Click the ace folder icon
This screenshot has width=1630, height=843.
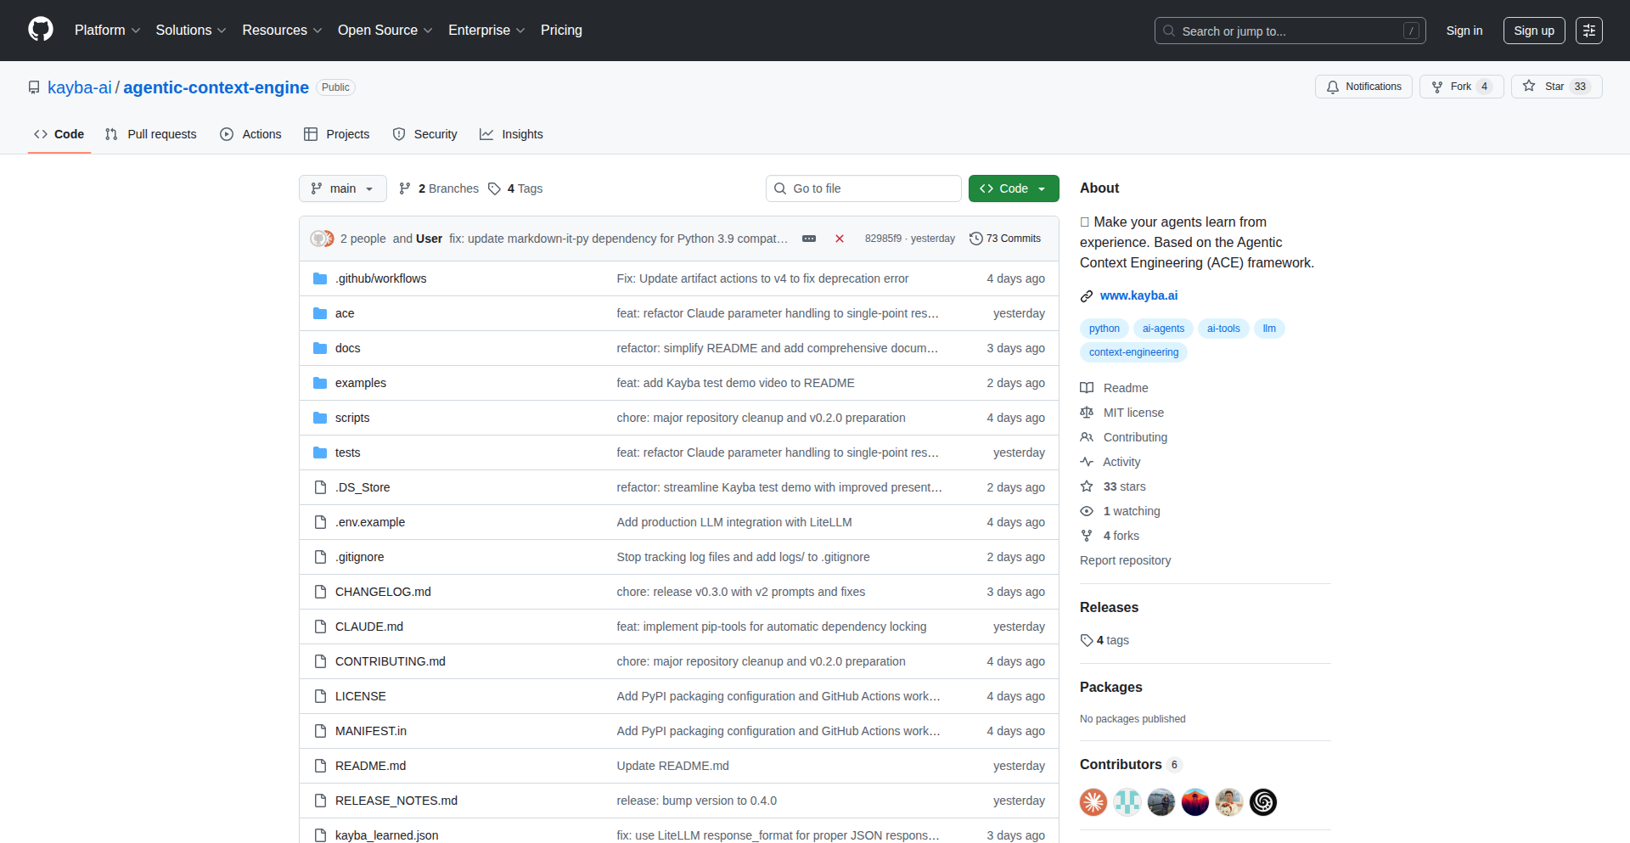coord(320,313)
